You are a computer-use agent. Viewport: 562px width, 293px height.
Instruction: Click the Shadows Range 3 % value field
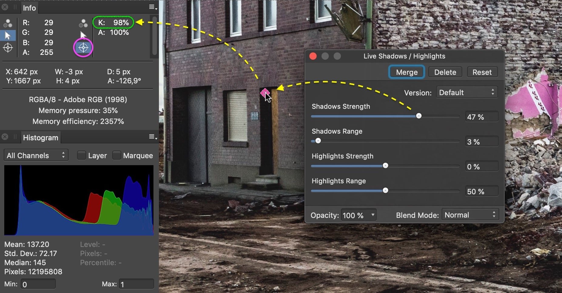482,142
